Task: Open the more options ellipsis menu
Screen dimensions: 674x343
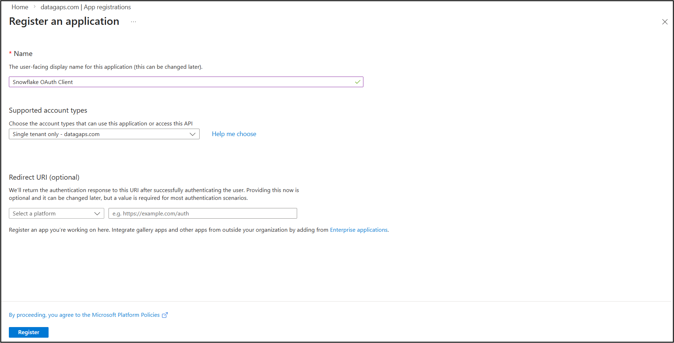Action: point(133,22)
